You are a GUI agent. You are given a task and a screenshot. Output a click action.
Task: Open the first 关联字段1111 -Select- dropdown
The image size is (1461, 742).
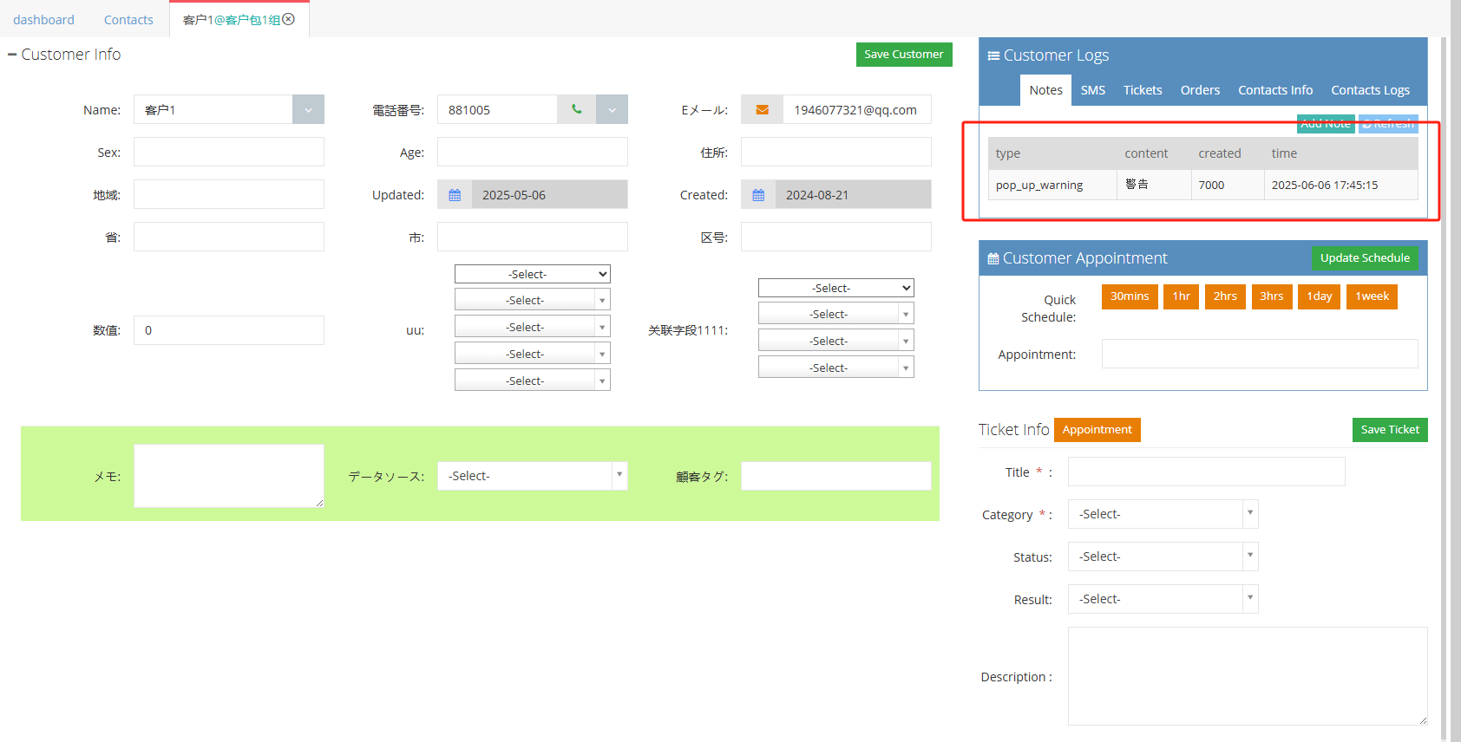coord(835,288)
